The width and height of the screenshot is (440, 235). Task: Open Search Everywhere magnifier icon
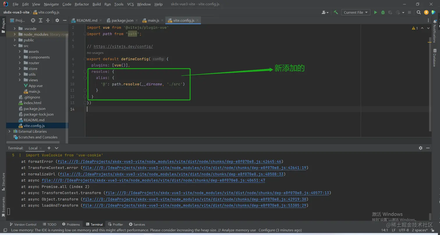pyautogui.click(x=419, y=12)
